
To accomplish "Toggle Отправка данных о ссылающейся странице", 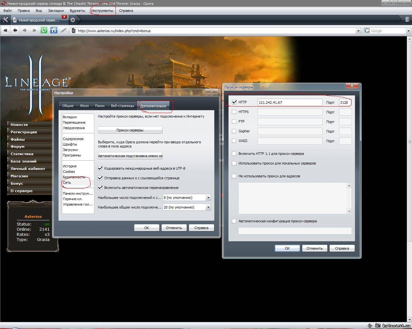I will coord(100,178).
